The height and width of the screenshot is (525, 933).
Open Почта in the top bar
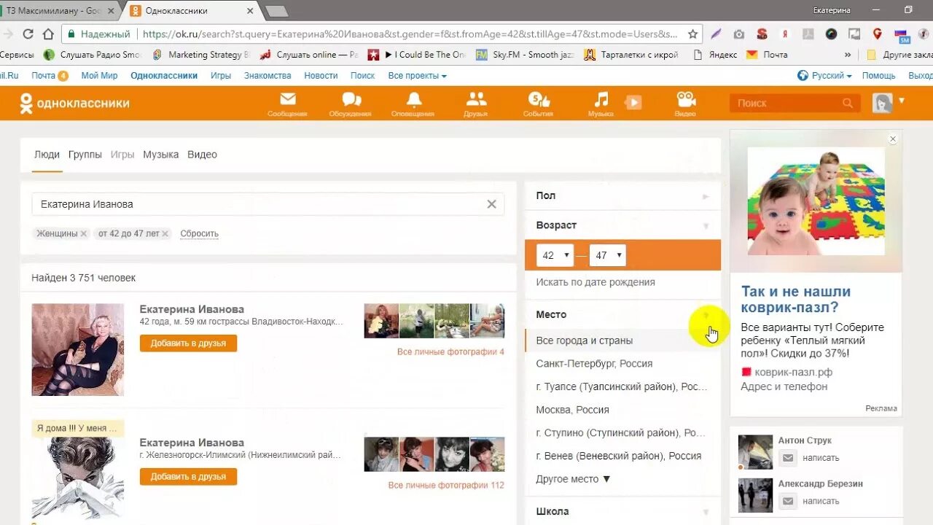pos(44,75)
